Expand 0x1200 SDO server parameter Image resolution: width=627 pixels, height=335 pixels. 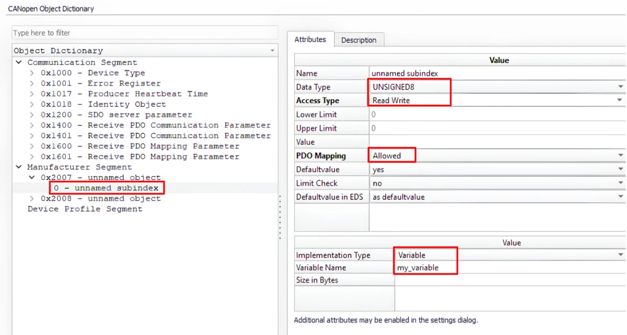pyautogui.click(x=31, y=115)
